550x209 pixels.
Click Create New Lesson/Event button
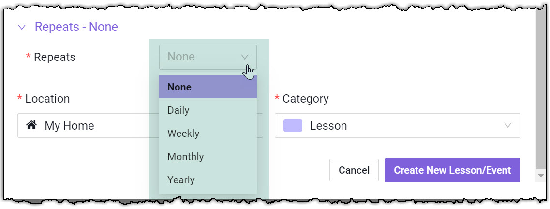pos(452,170)
